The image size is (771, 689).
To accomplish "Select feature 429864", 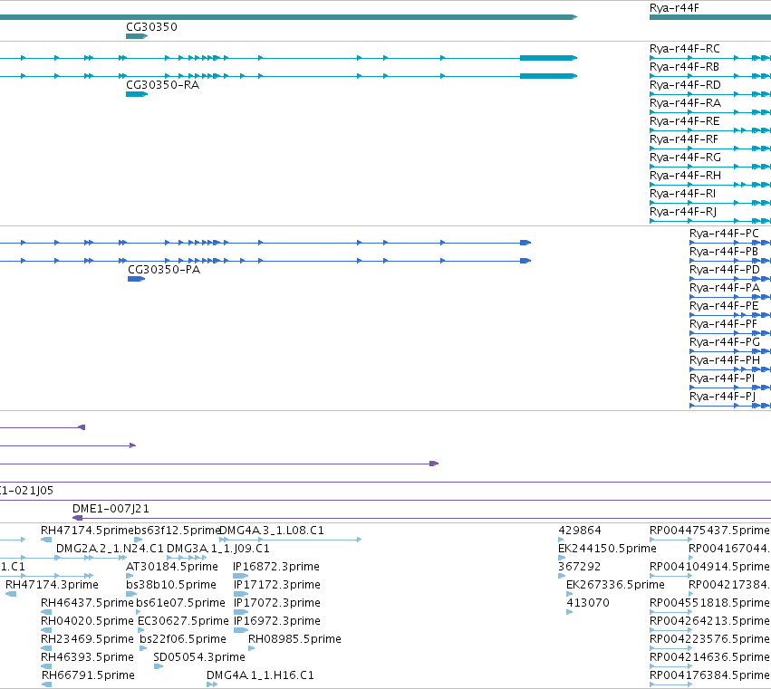I will (580, 531).
